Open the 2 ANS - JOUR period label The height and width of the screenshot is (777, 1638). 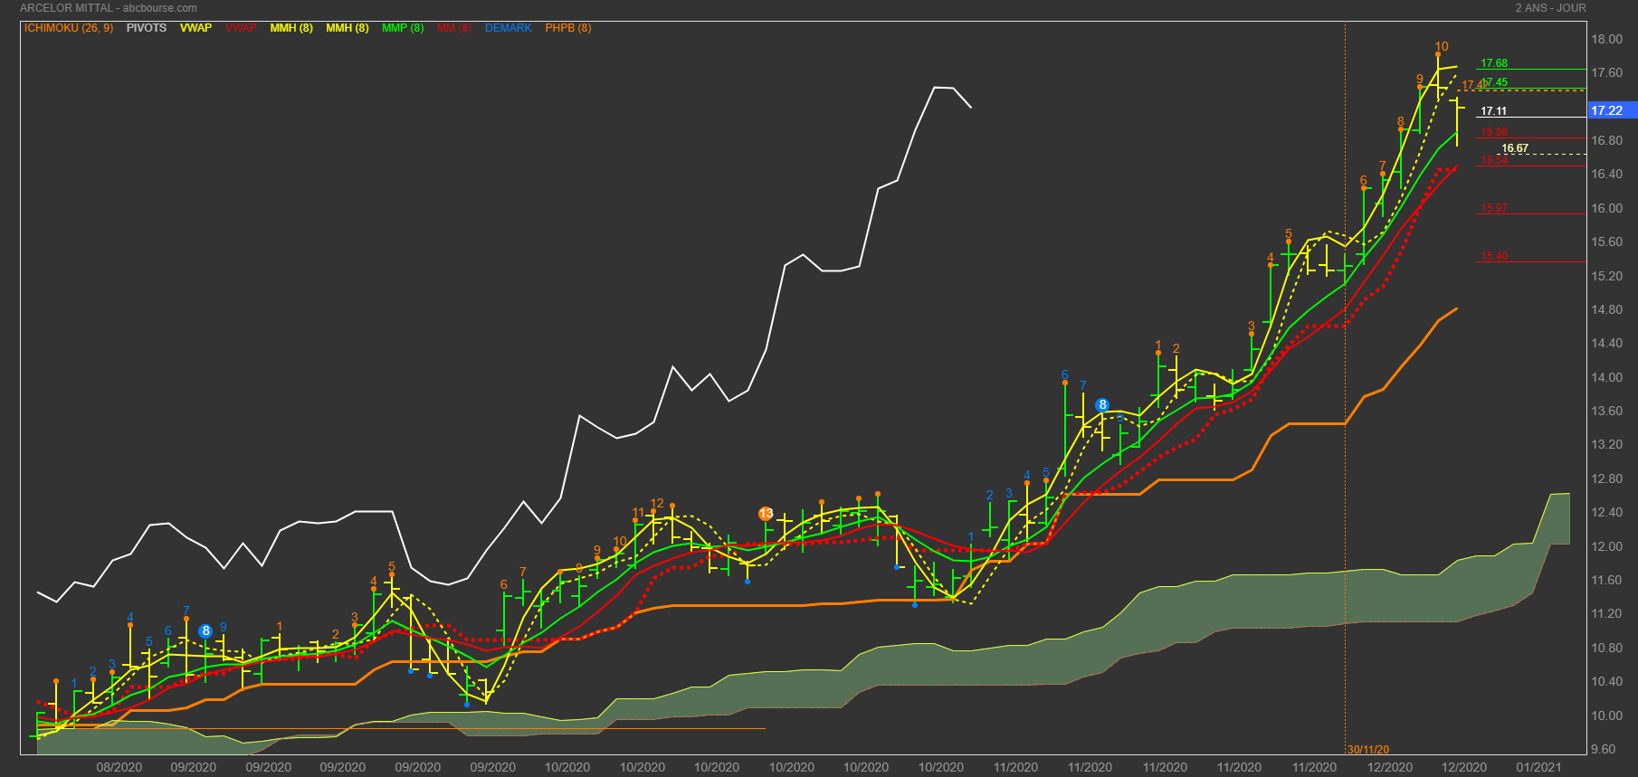(x=1551, y=8)
